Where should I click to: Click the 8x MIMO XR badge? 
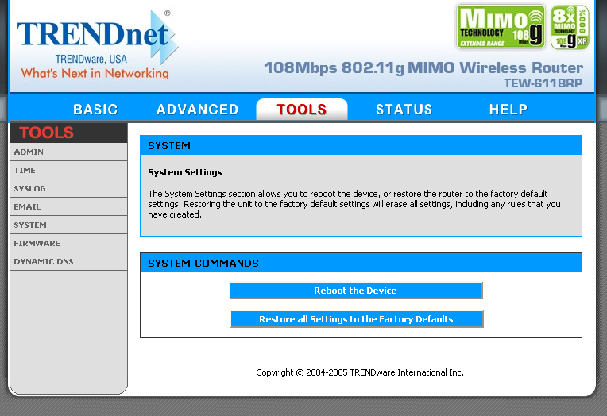click(570, 27)
